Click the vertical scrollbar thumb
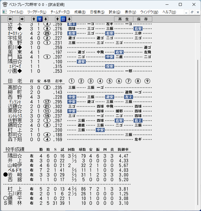The image size is (201, 211). pyautogui.click(x=198, y=133)
